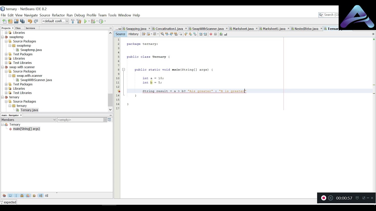Toggle a breakpoint in the line 10 gutter

pyautogui.click(x=119, y=78)
